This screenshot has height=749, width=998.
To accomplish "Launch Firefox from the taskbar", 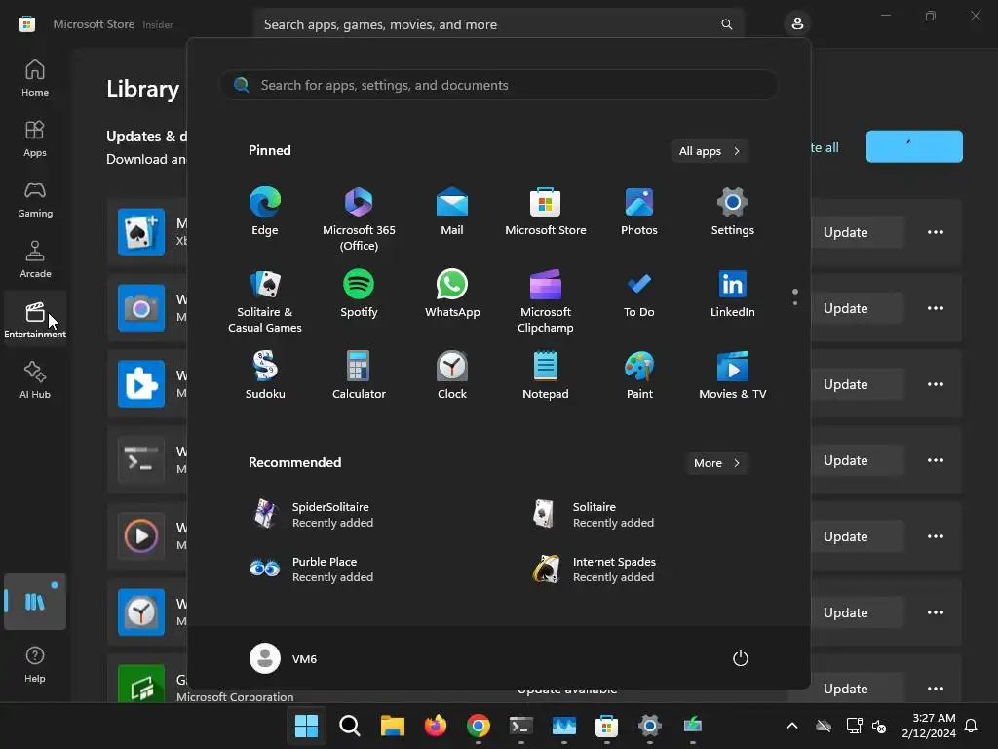I will click(x=436, y=726).
